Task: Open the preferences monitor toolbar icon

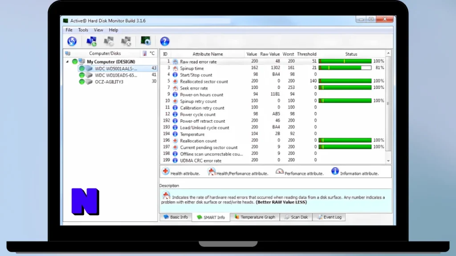Action: [146, 40]
